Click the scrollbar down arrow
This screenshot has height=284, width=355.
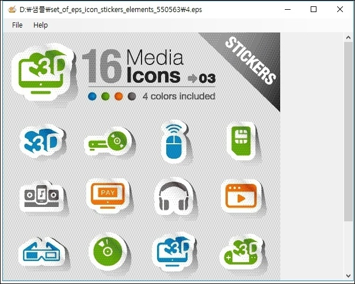(349, 275)
